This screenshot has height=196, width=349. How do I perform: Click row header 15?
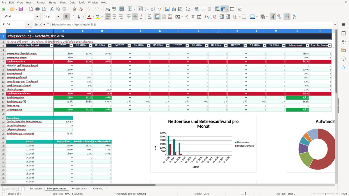pyautogui.click(x=3, y=94)
